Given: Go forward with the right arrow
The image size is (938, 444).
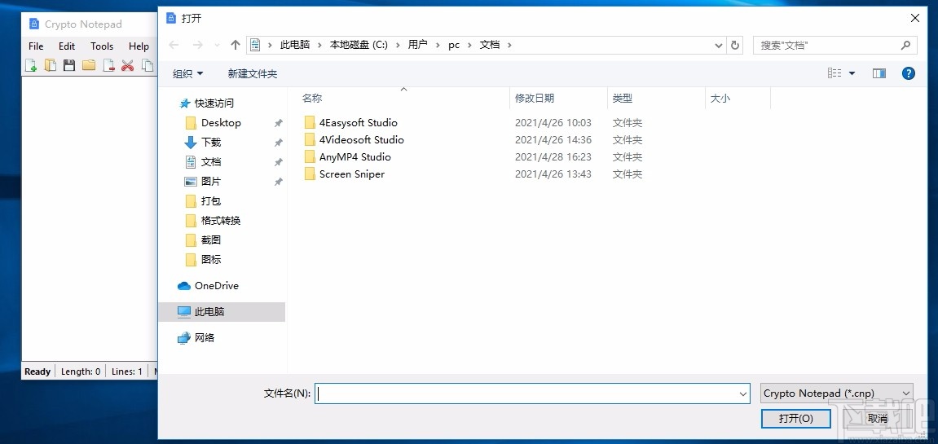Looking at the screenshot, I should coord(197,45).
